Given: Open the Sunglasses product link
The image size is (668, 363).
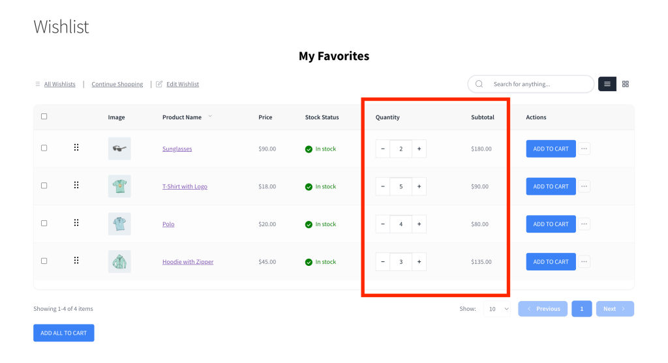Looking at the screenshot, I should [177, 149].
